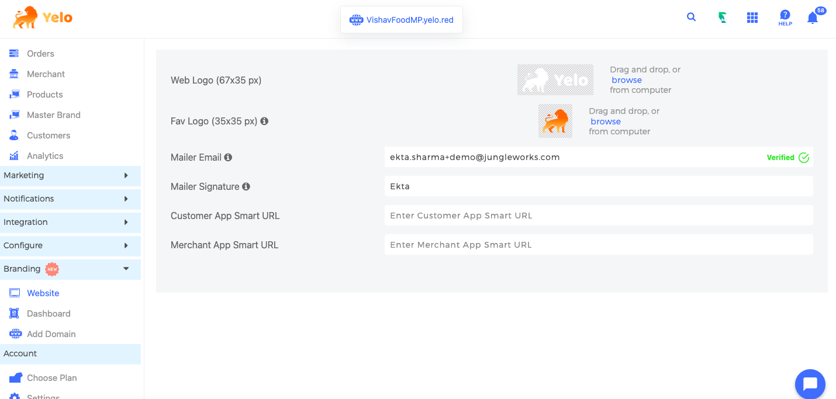Click browse link for Web Logo
836x399 pixels.
click(x=627, y=80)
